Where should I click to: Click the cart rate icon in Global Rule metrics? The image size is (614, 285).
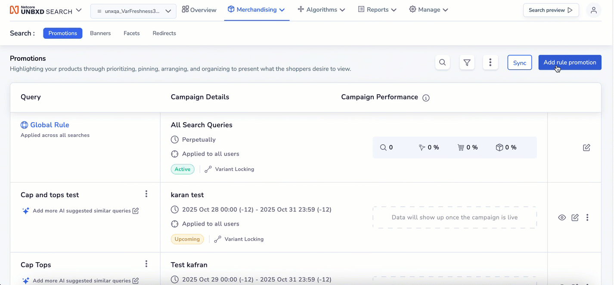click(461, 147)
